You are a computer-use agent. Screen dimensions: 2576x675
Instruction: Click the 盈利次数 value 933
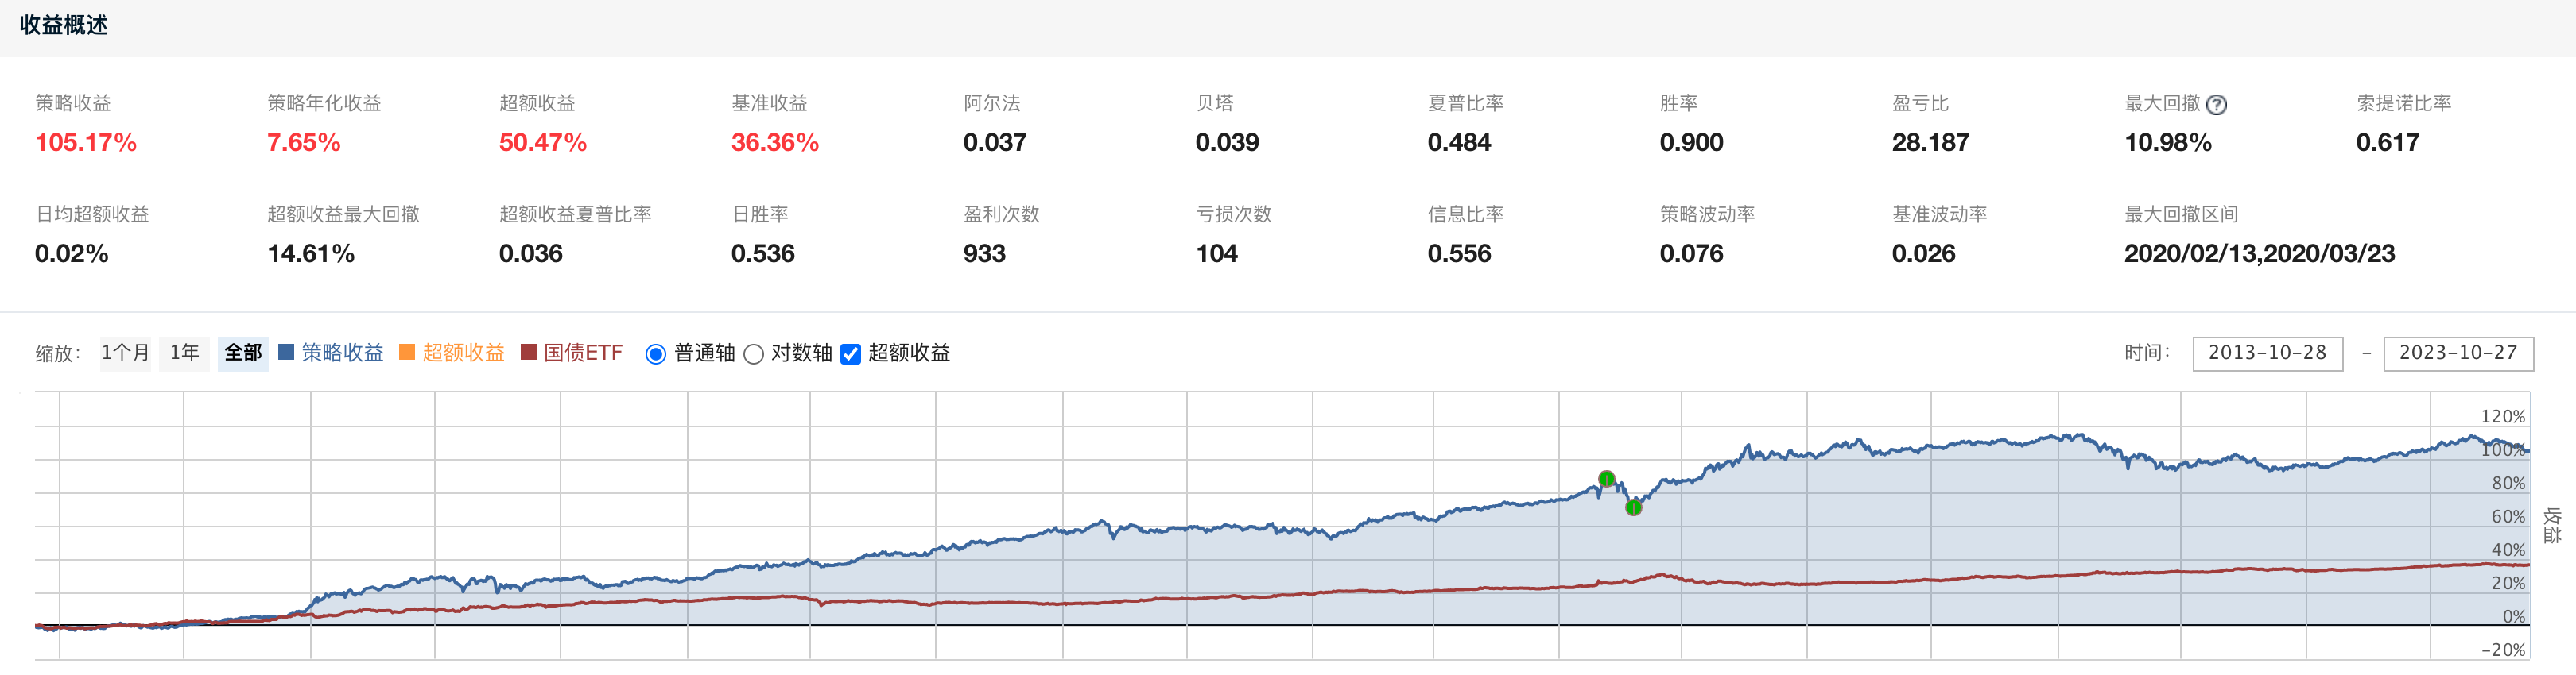pos(985,253)
